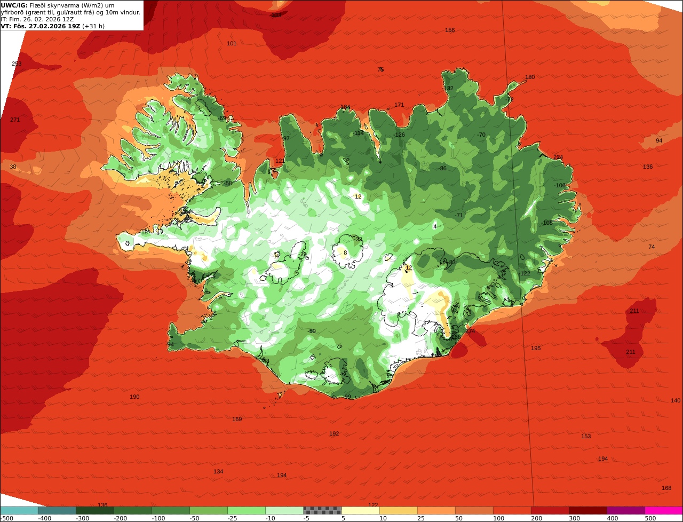
Task: Click the map value 333
Action: [x=276, y=15]
